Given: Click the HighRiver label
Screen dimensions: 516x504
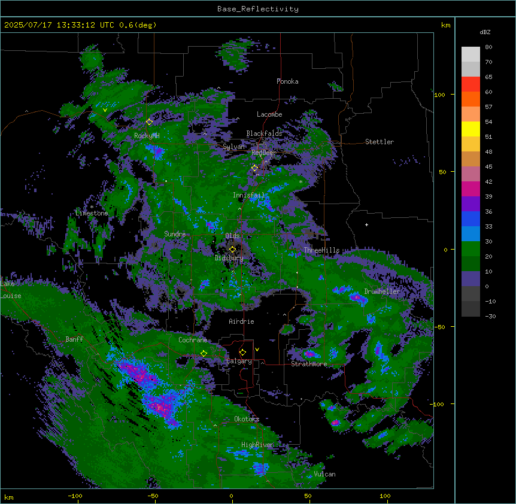Looking at the screenshot, I should 257,445.
